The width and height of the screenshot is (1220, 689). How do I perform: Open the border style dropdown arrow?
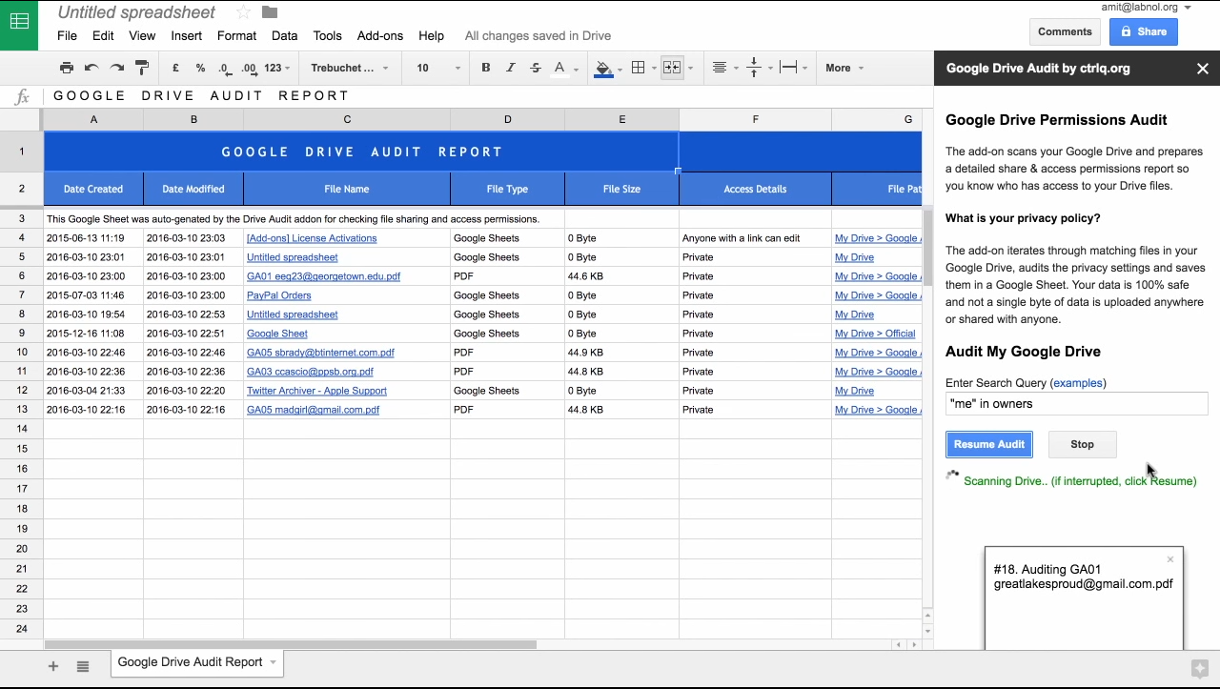(654, 68)
